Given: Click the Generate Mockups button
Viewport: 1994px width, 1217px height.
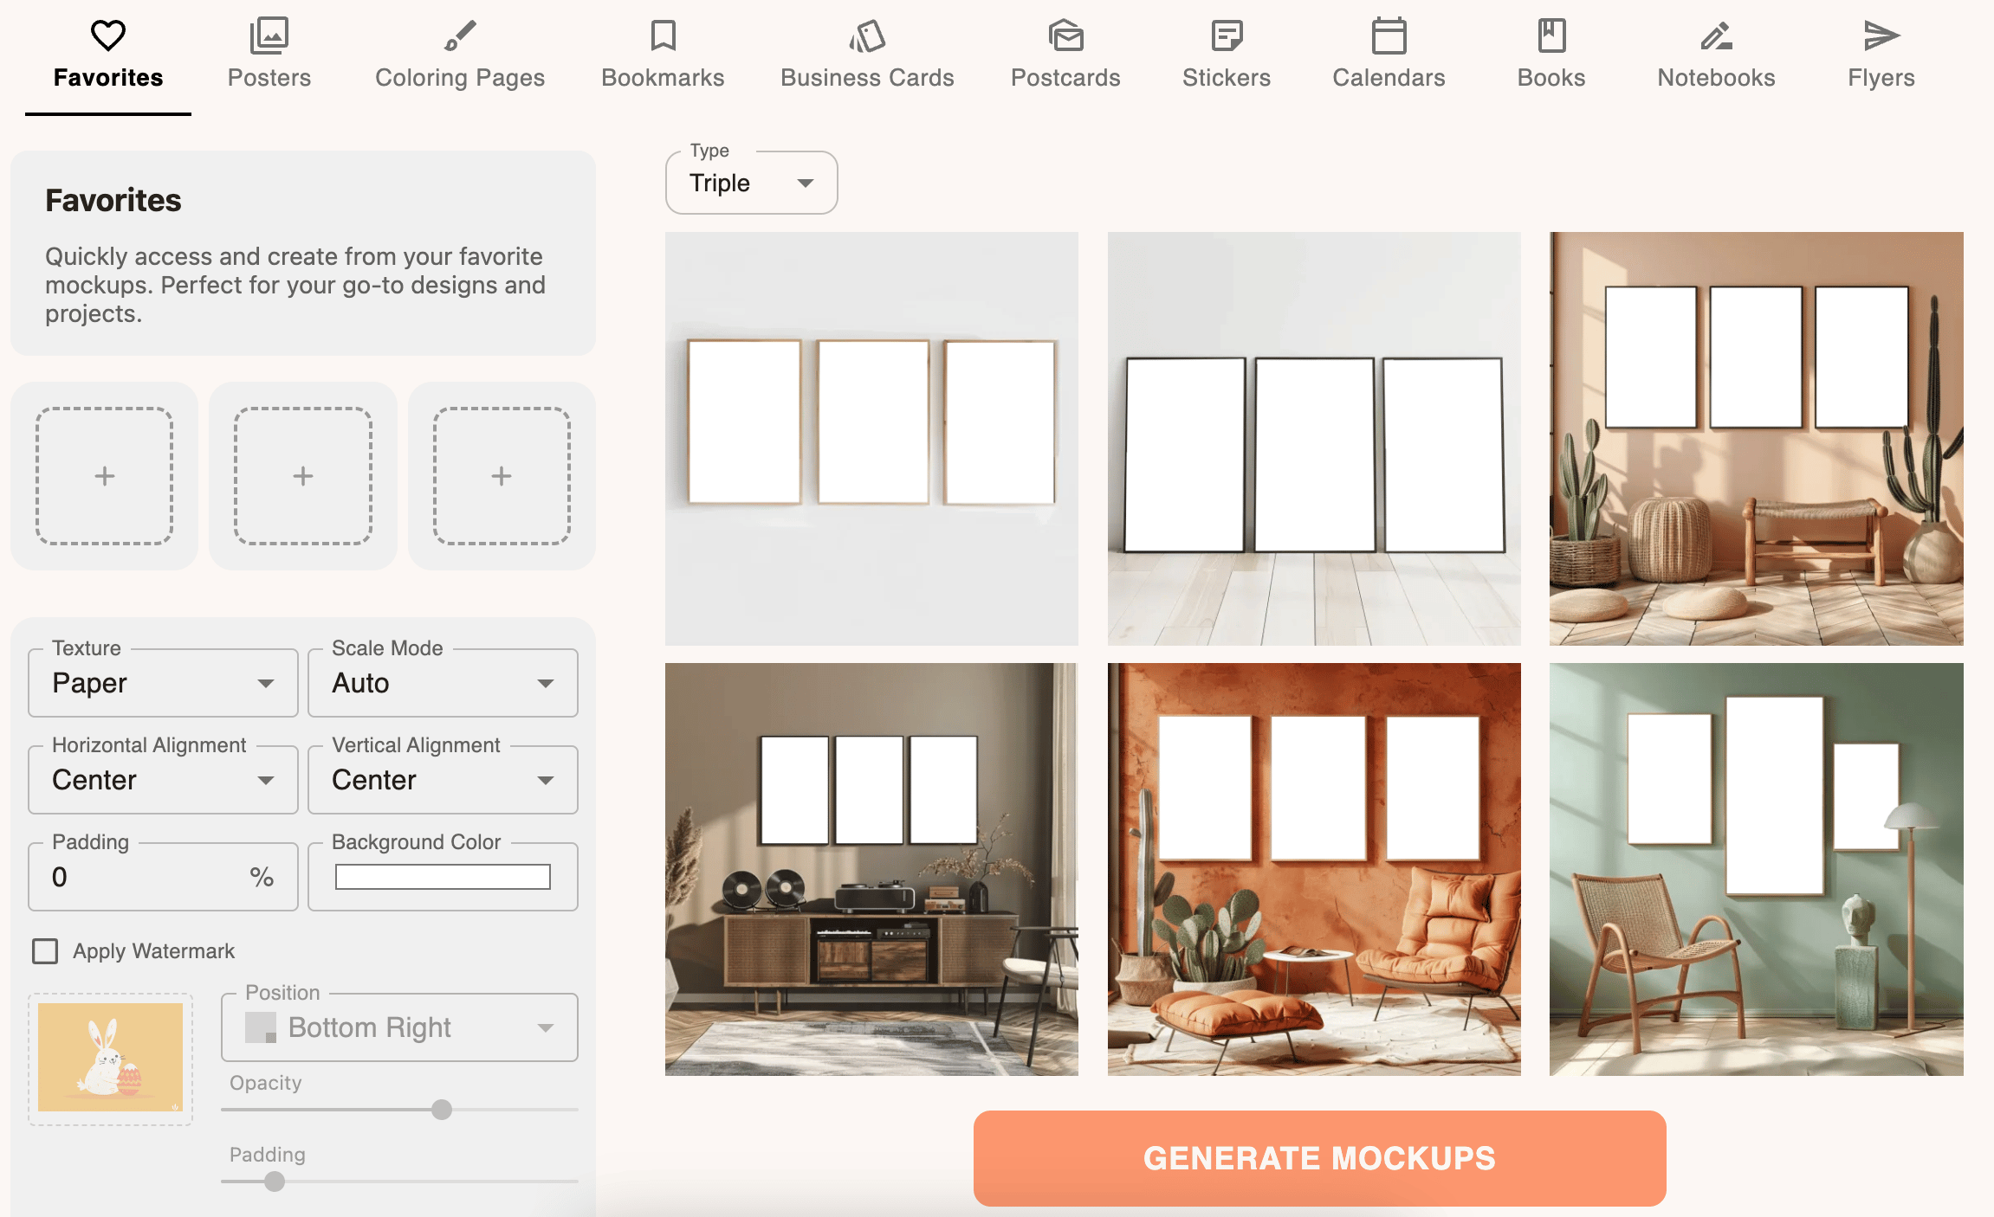Looking at the screenshot, I should tap(1319, 1158).
